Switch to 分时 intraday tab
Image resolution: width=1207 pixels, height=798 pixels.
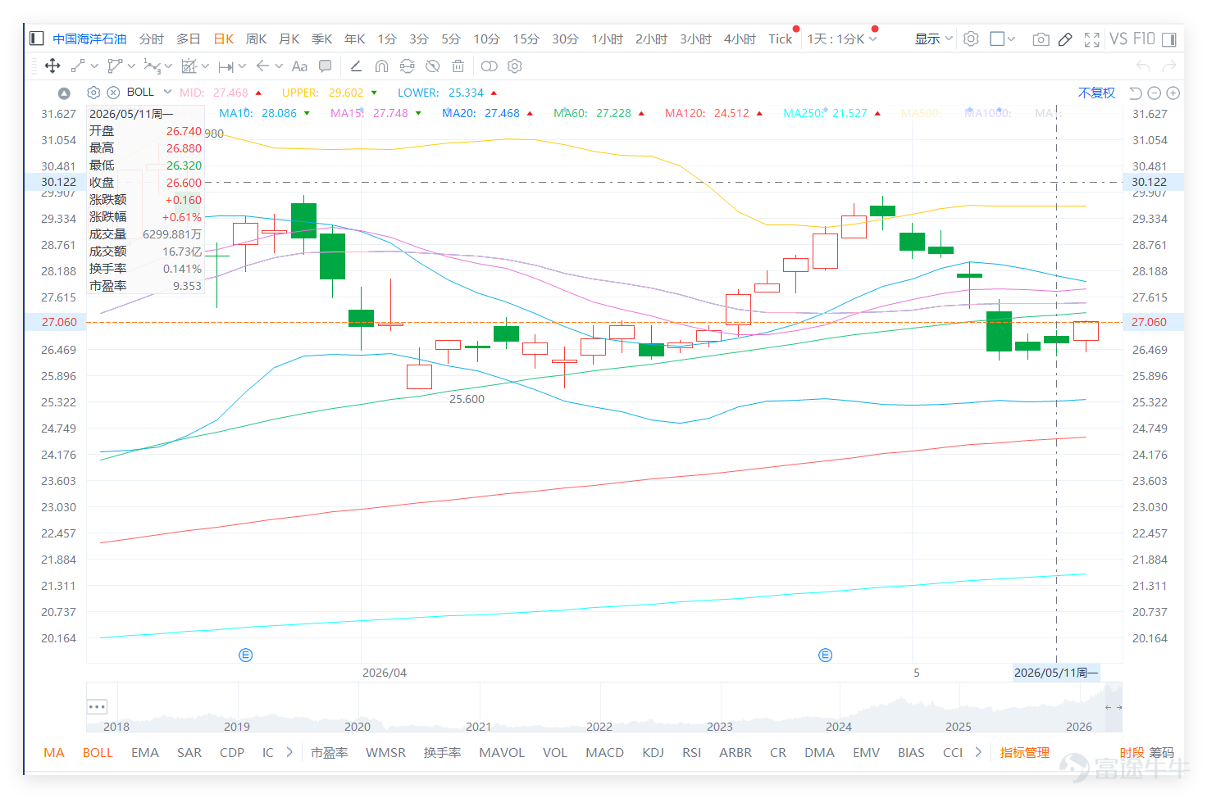point(152,39)
